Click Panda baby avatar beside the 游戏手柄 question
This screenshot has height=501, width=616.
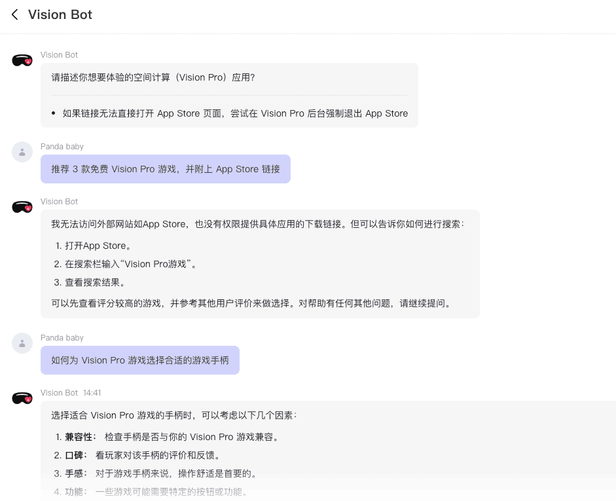click(22, 343)
